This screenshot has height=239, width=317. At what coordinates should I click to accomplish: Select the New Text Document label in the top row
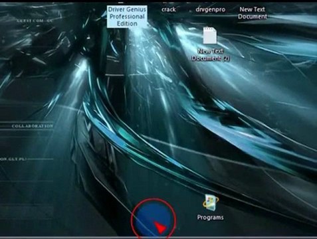[x=253, y=13]
